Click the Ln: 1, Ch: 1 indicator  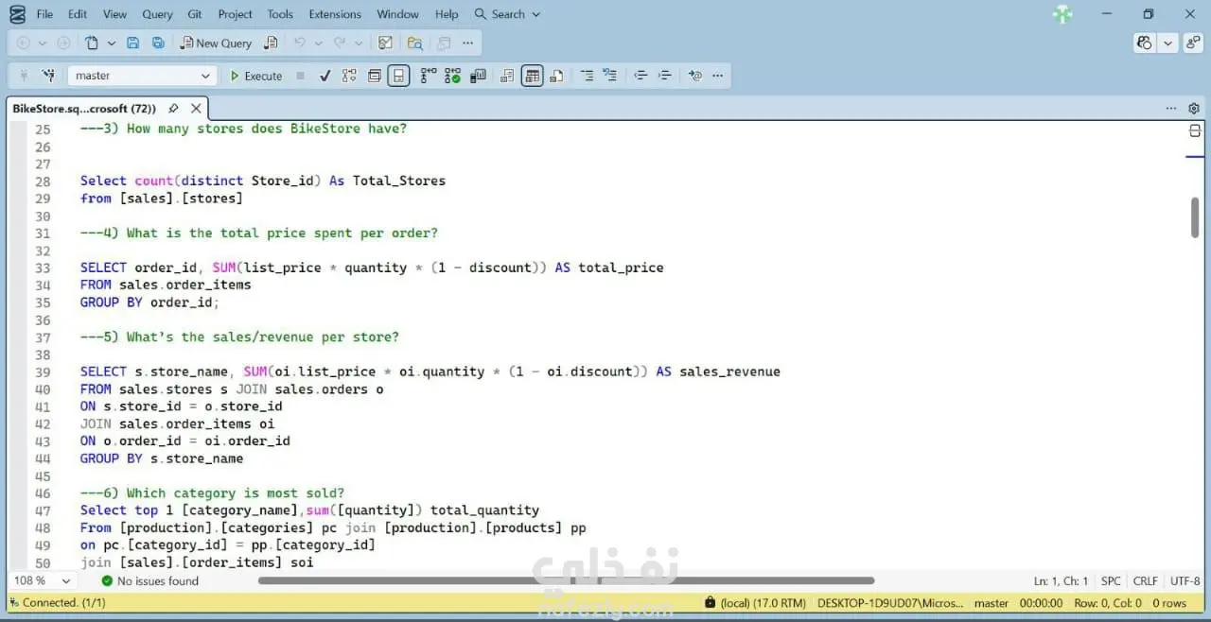point(1061,580)
